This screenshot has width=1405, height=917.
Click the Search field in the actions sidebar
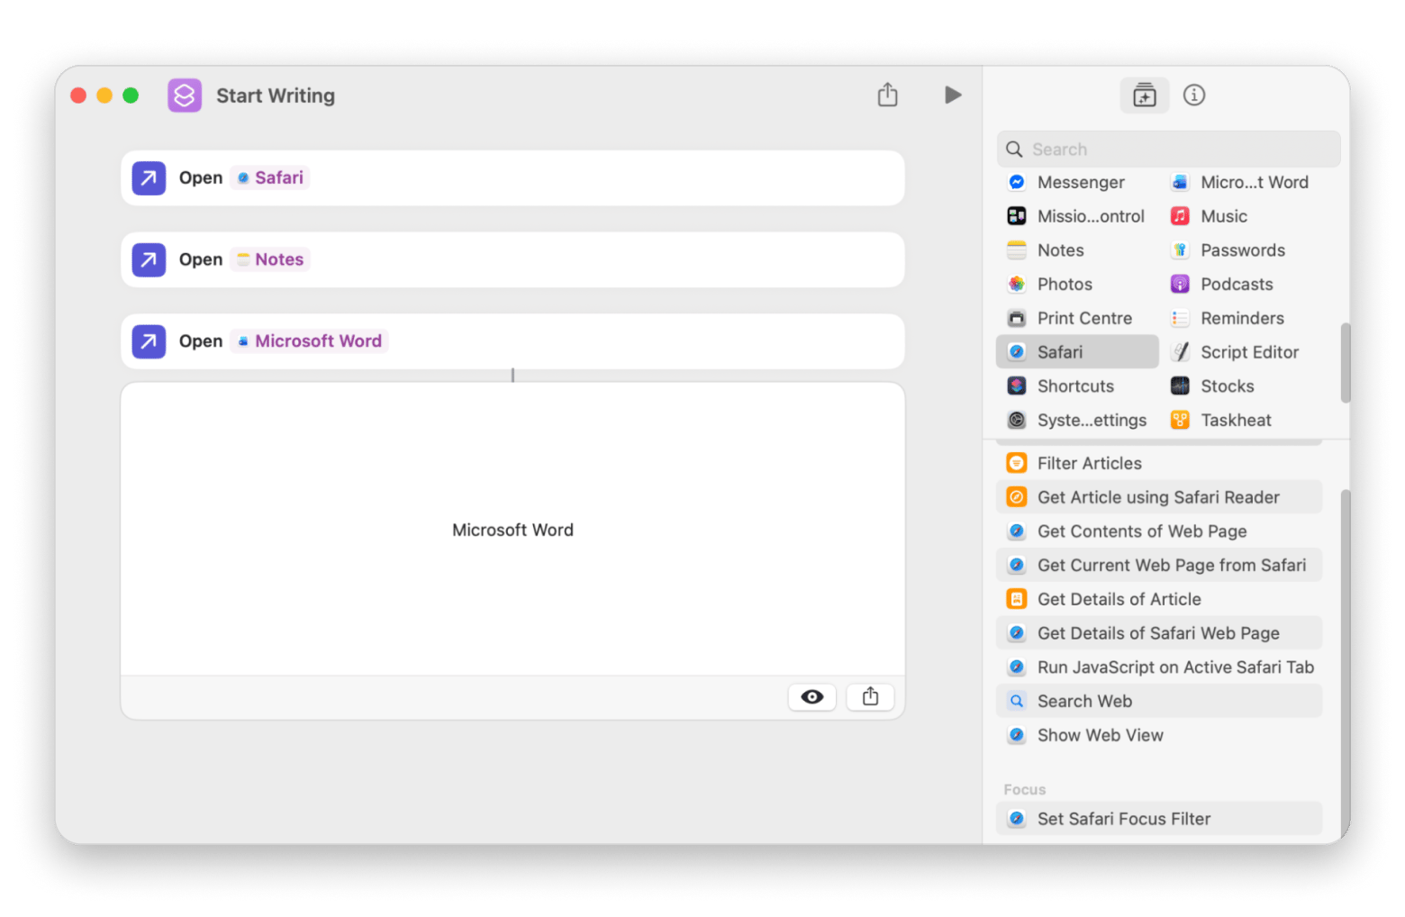1168,150
